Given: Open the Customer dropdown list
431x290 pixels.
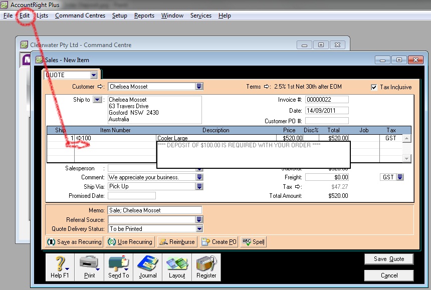Looking at the screenshot, I should pos(199,87).
